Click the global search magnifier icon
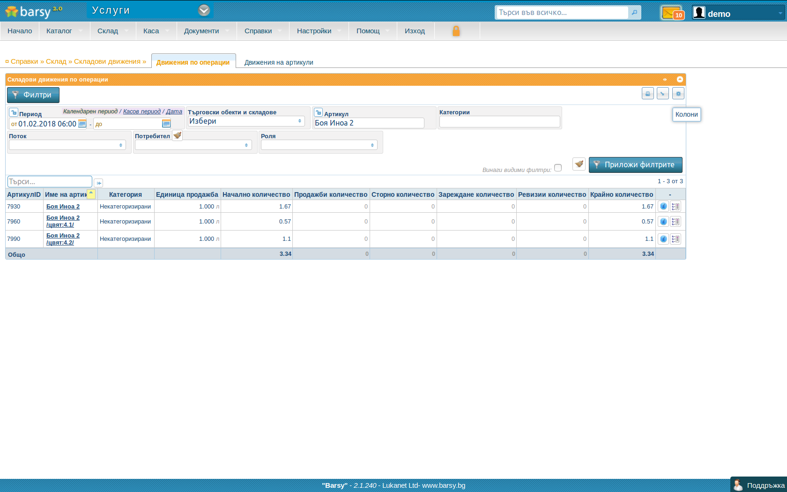787x492 pixels. [x=634, y=12]
